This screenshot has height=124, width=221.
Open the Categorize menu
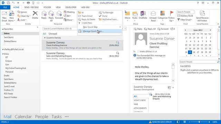coord(163,16)
